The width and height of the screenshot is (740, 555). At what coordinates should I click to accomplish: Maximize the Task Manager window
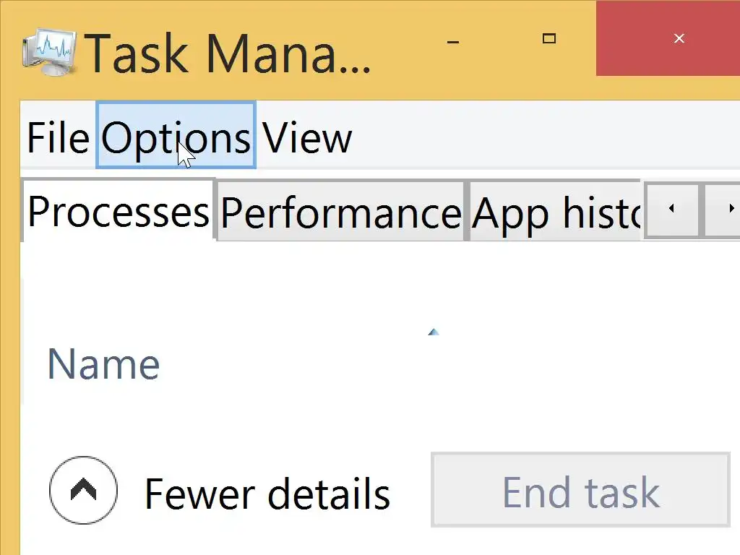pyautogui.click(x=549, y=39)
